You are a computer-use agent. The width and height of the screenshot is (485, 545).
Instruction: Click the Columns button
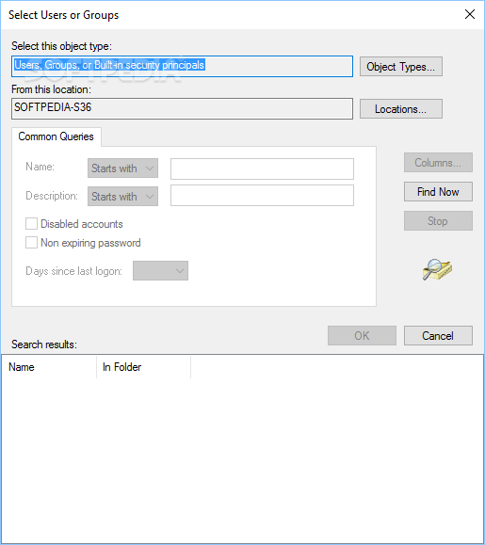[x=438, y=162]
